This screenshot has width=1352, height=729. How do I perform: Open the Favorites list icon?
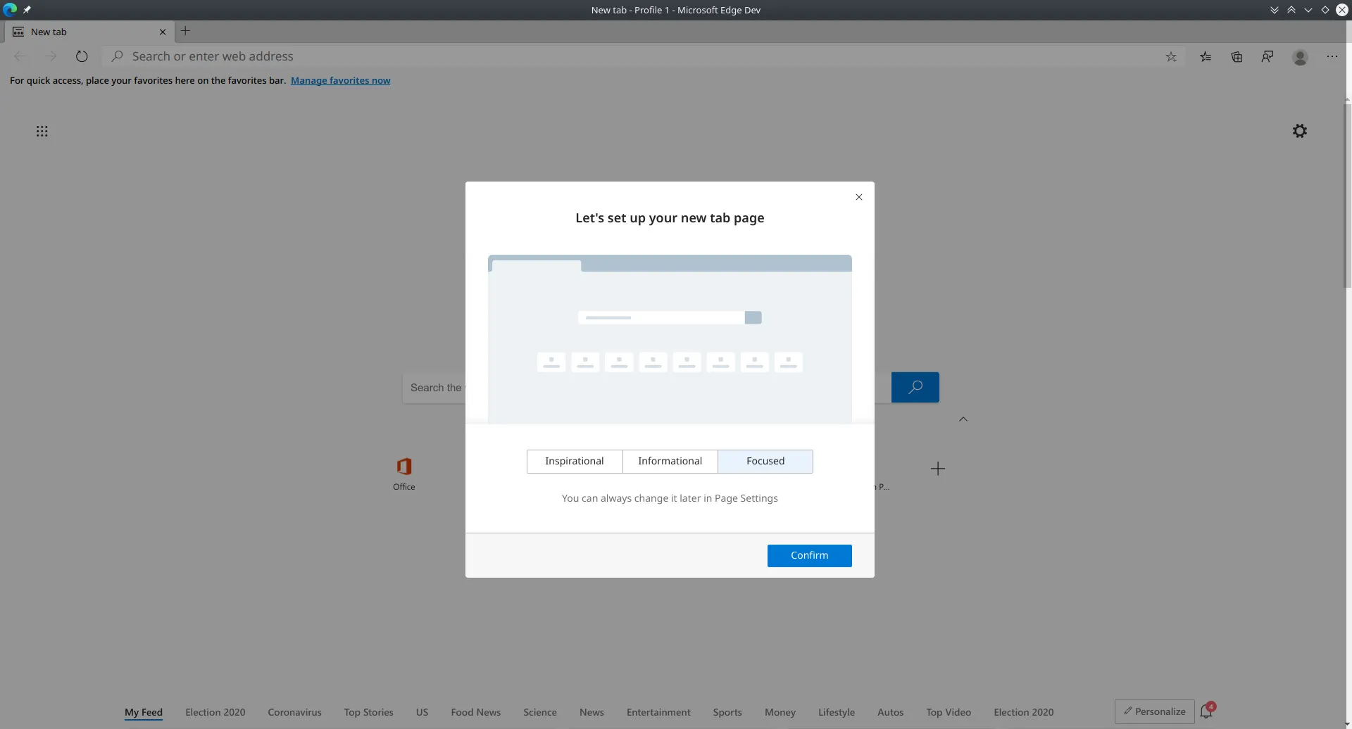pyautogui.click(x=1206, y=56)
